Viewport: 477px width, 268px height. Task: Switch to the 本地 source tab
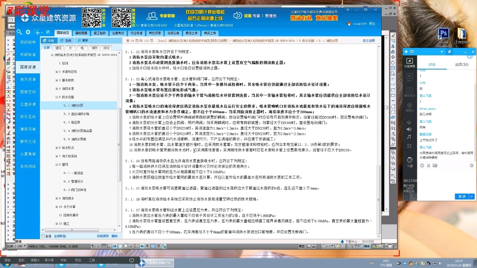click(x=48, y=41)
